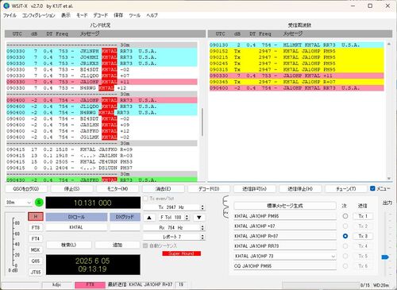Image resolution: width=397 pixels, height=290 pixels.
Task: Select the next radio button for Tx 3
Action: coord(345,236)
